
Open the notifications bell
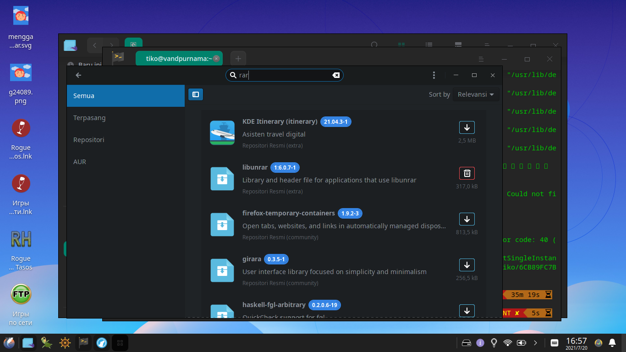pos(612,342)
